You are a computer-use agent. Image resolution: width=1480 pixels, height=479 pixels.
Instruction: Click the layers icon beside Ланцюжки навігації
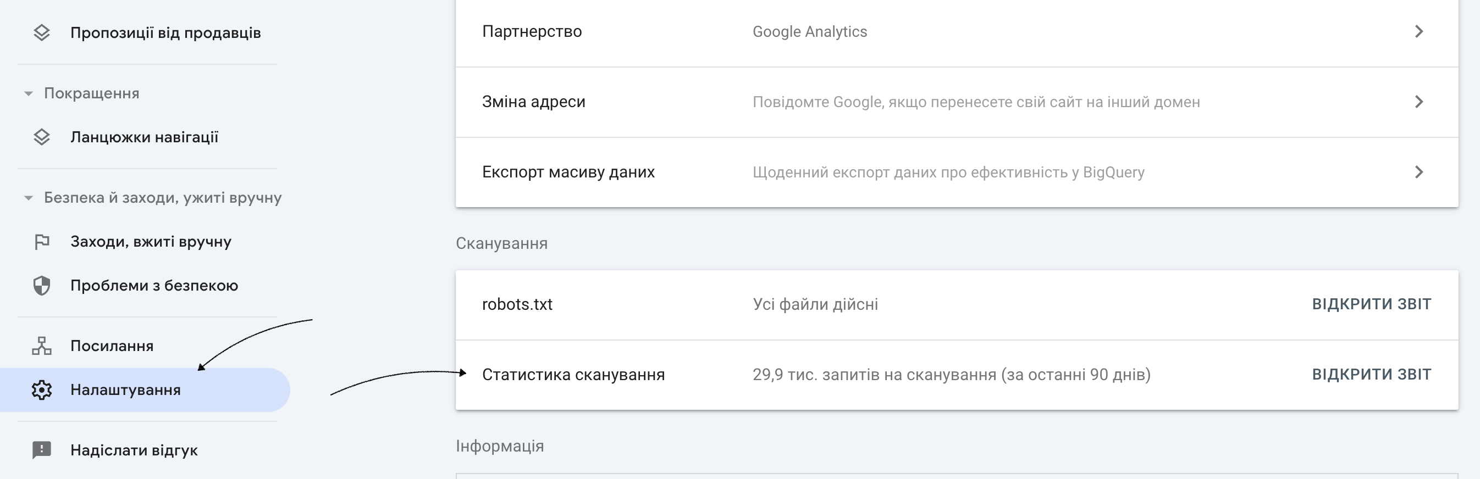[41, 137]
